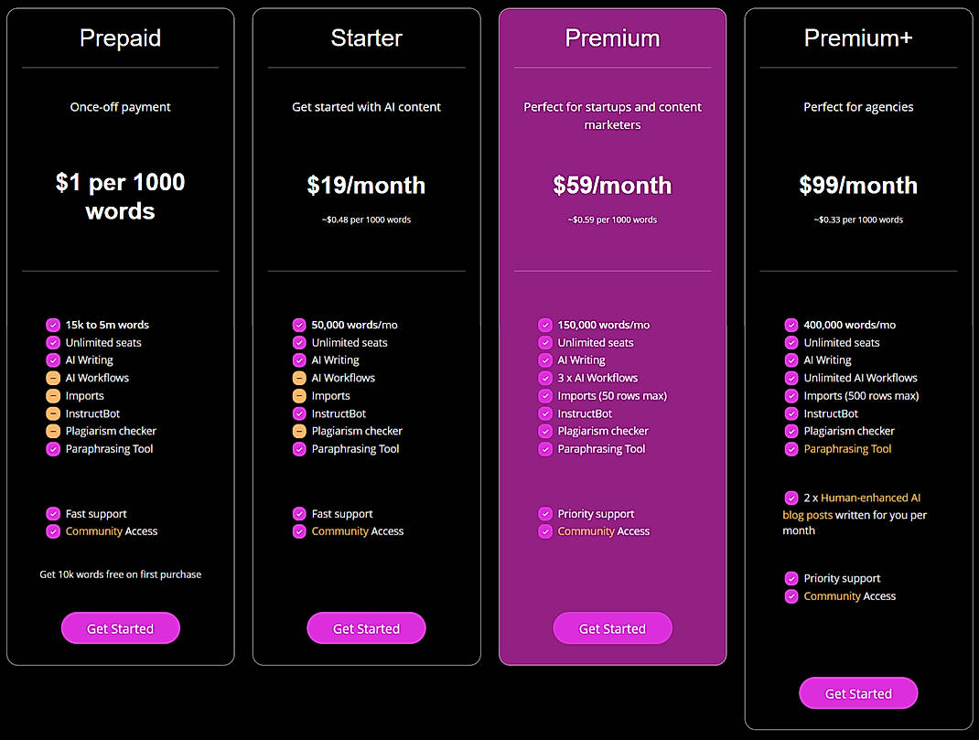Toggle the check next to Priority support in Premium

coord(544,513)
